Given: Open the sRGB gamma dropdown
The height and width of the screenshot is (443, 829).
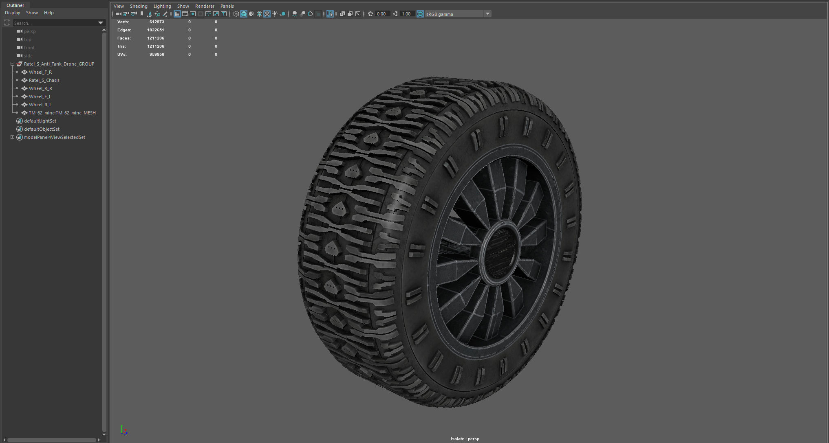Looking at the screenshot, I should (487, 14).
